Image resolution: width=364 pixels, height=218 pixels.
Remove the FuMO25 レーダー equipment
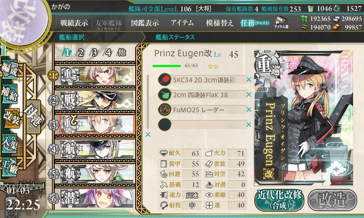[x=249, y=109]
